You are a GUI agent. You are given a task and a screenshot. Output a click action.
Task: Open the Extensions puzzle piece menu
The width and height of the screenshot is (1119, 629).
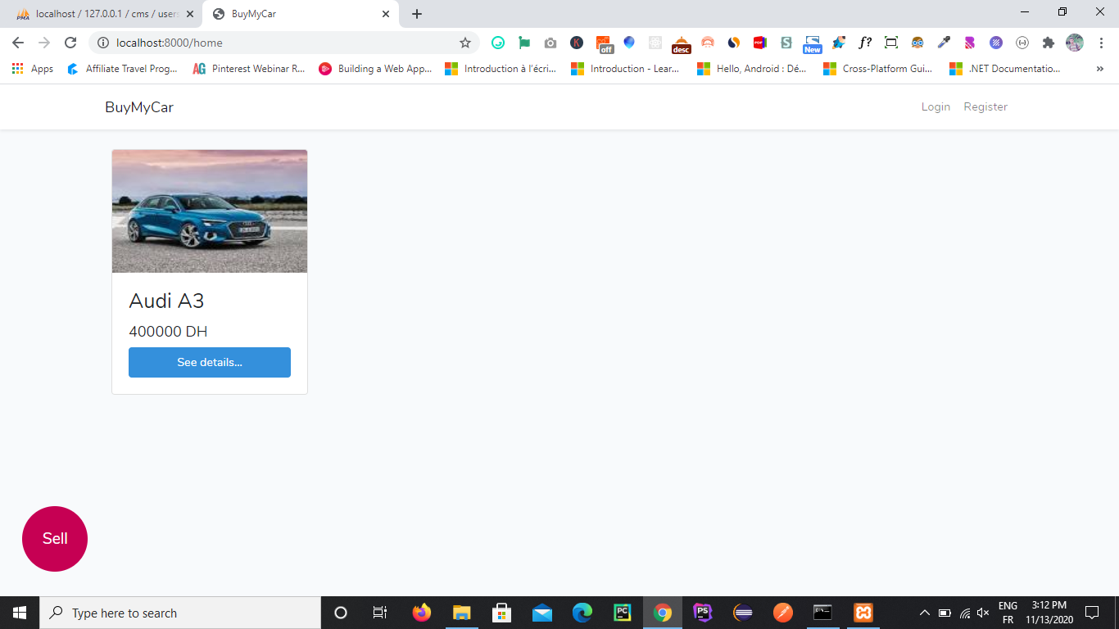coord(1048,43)
